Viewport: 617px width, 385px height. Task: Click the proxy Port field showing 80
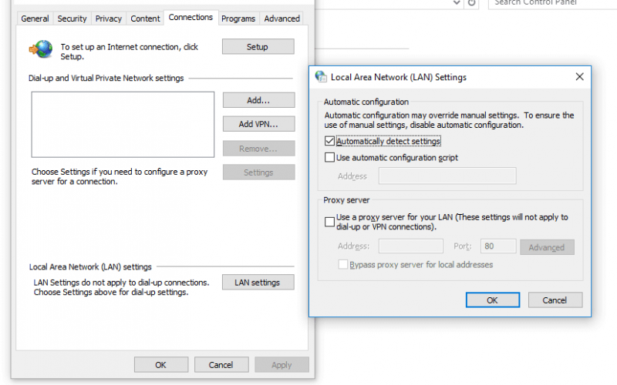click(x=498, y=246)
